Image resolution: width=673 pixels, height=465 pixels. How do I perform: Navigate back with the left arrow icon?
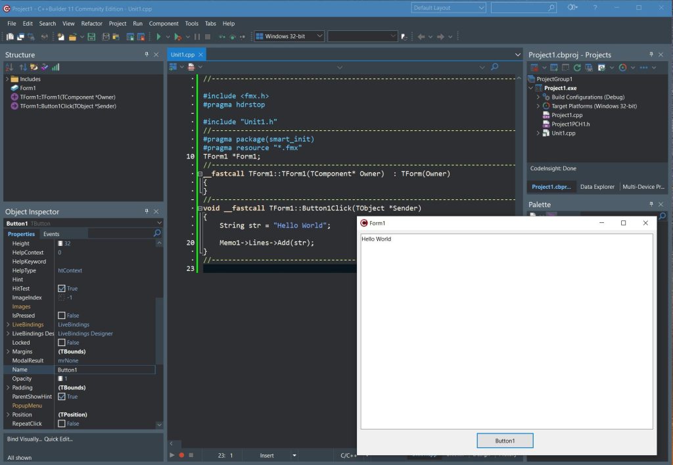click(421, 37)
